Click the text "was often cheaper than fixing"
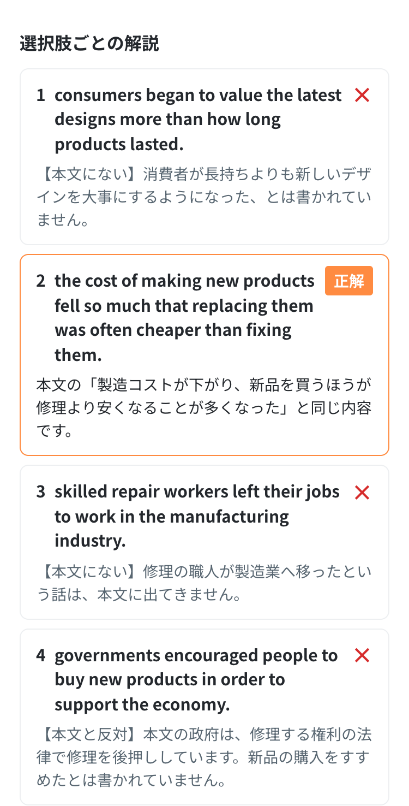The height and width of the screenshot is (806, 409). pyautogui.click(x=173, y=330)
